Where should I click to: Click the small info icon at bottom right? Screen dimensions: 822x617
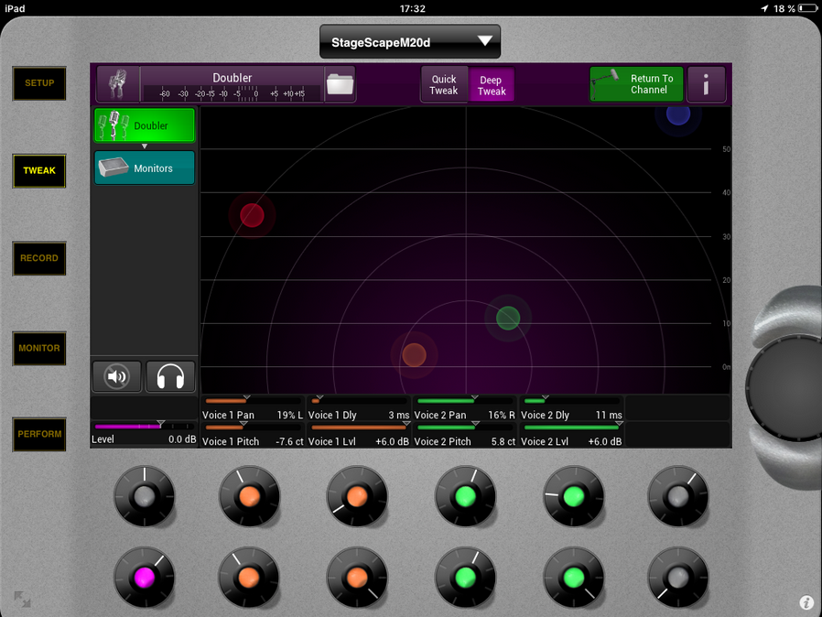806,602
